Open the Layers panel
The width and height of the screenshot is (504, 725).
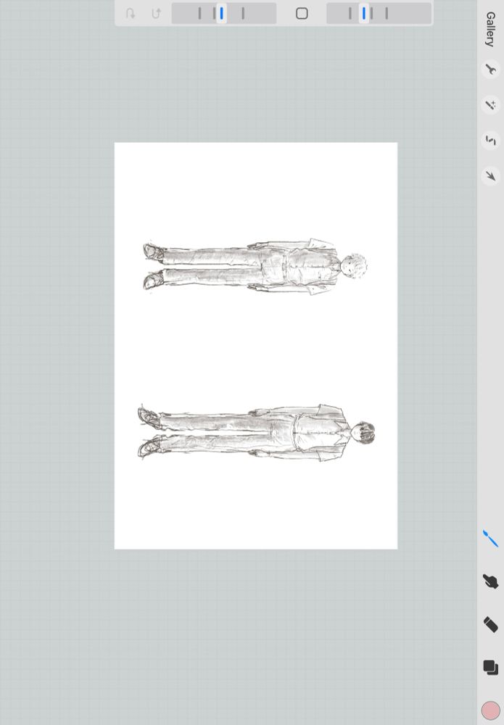(491, 668)
